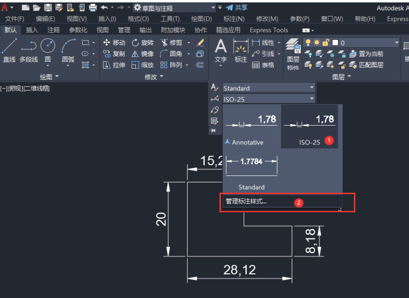Click the 拉伸 (Stretch) tool

[114, 65]
